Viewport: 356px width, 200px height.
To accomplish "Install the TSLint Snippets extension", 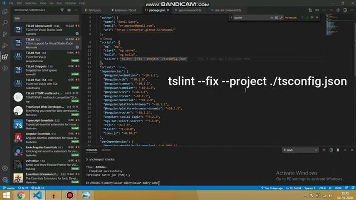I will point(75,74).
